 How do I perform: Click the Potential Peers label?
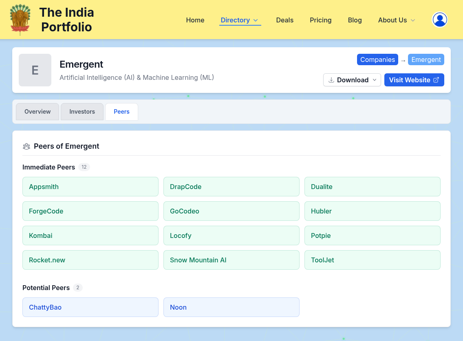[46, 288]
